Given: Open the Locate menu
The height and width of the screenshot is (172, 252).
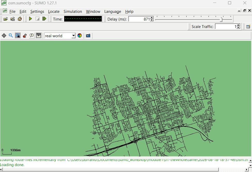Looking at the screenshot, I should 54,12.
